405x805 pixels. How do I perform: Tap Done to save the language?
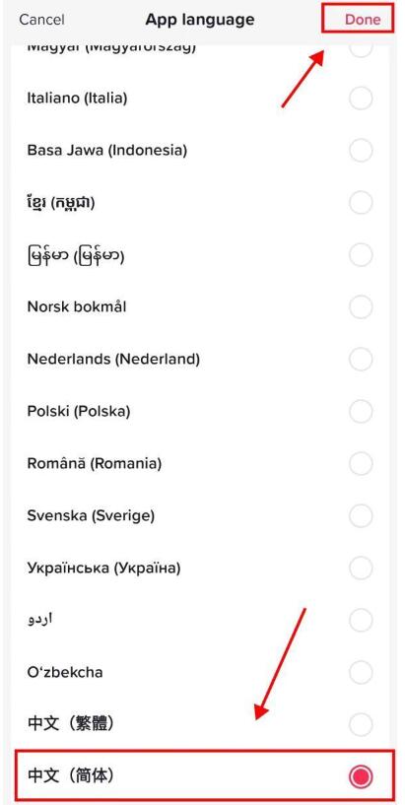[x=363, y=20]
